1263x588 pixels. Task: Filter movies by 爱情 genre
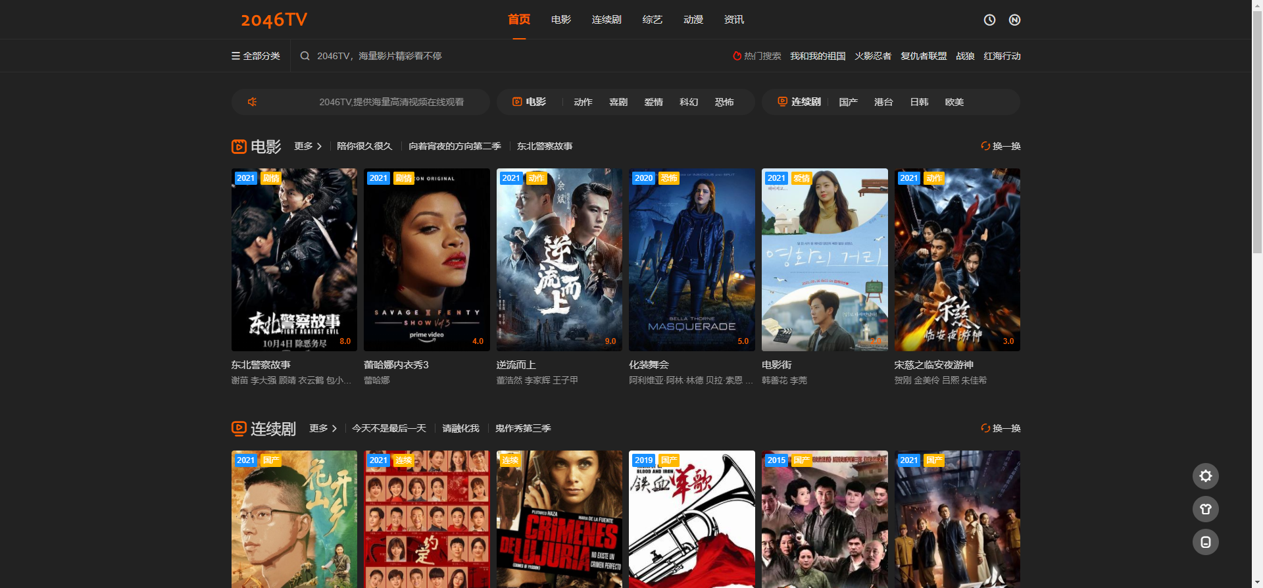(x=654, y=102)
